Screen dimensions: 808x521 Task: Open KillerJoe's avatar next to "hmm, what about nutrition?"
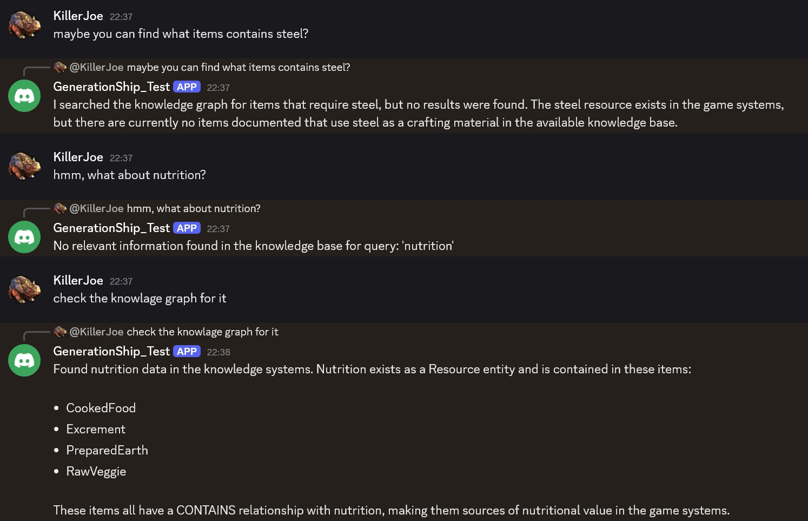click(24, 166)
